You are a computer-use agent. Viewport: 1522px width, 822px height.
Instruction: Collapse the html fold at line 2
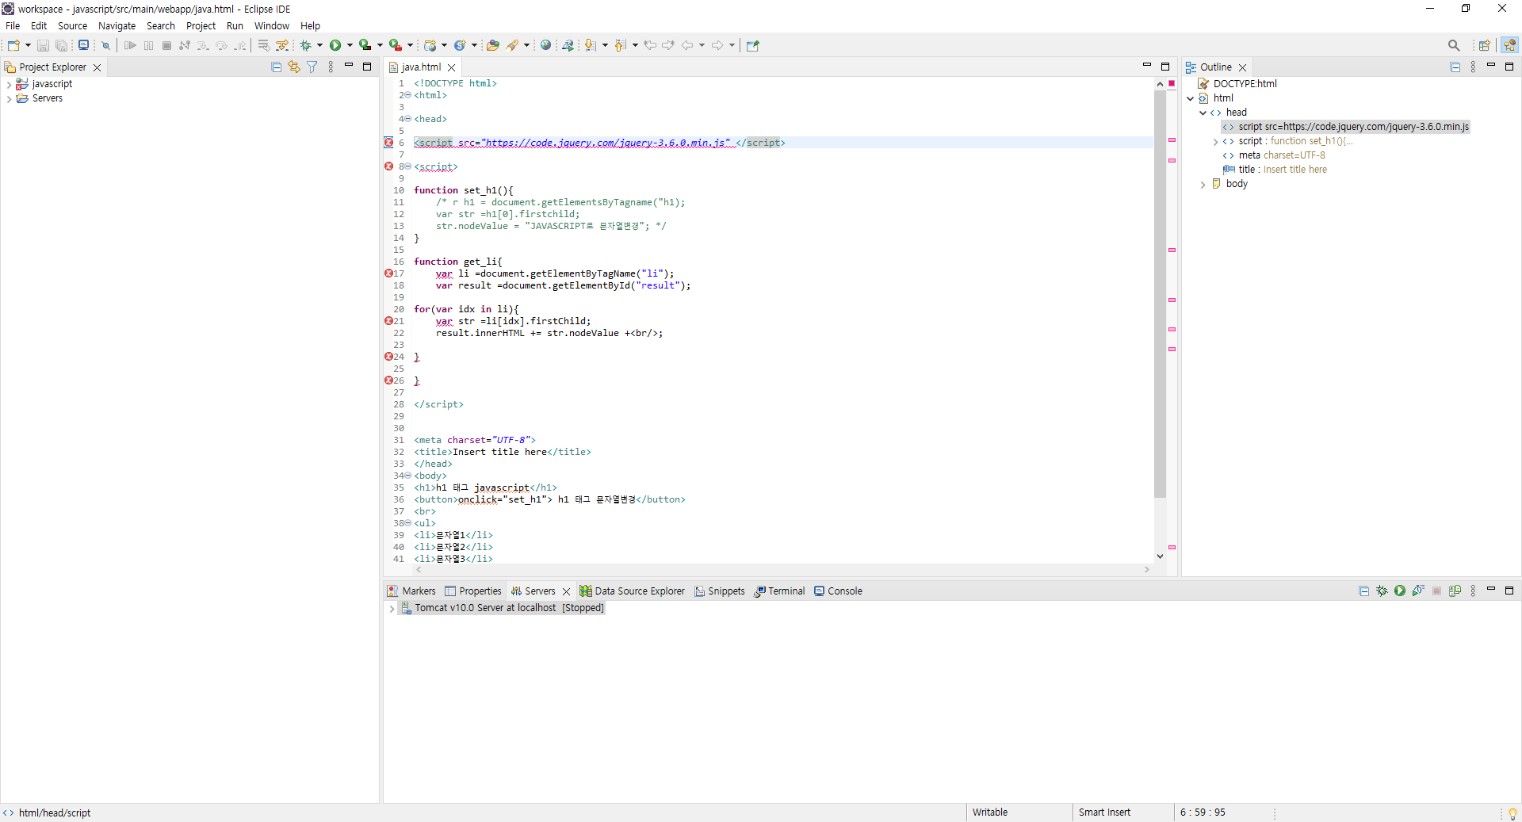(x=407, y=95)
